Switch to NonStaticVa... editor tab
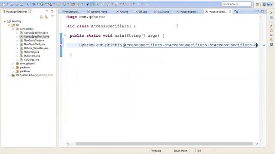 70,12
